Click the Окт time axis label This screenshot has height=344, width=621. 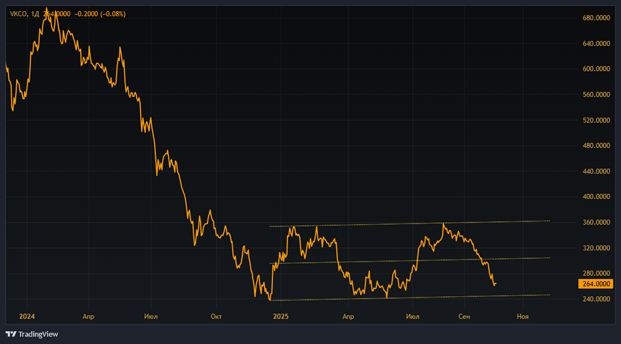[216, 316]
